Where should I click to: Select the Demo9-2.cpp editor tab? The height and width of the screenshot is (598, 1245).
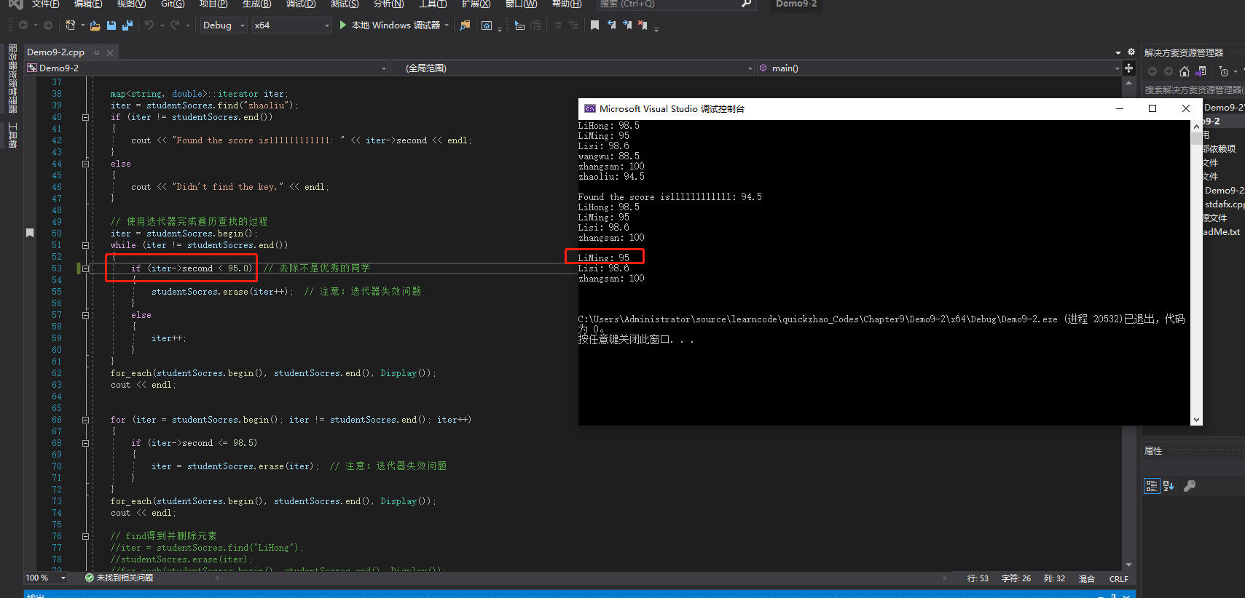pyautogui.click(x=55, y=52)
